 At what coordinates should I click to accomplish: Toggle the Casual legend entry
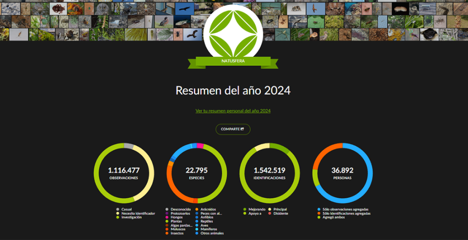tap(126, 209)
